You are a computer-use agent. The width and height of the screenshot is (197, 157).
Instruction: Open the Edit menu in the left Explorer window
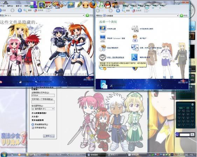10,6
